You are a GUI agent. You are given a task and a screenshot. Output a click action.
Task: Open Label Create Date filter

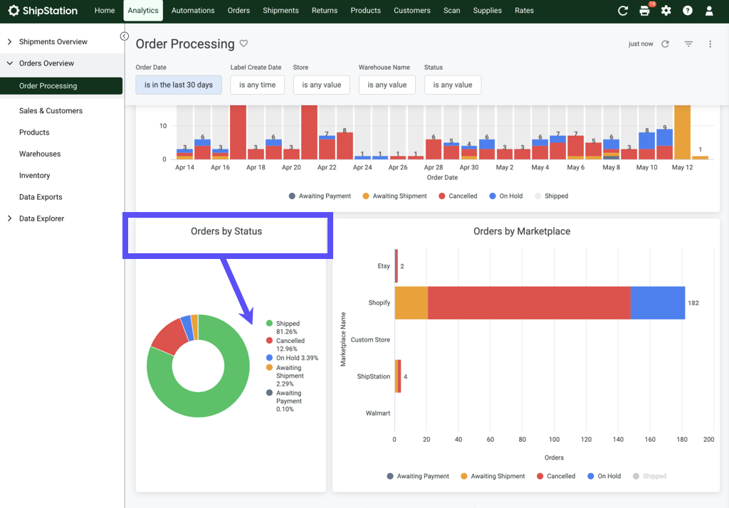(x=257, y=85)
